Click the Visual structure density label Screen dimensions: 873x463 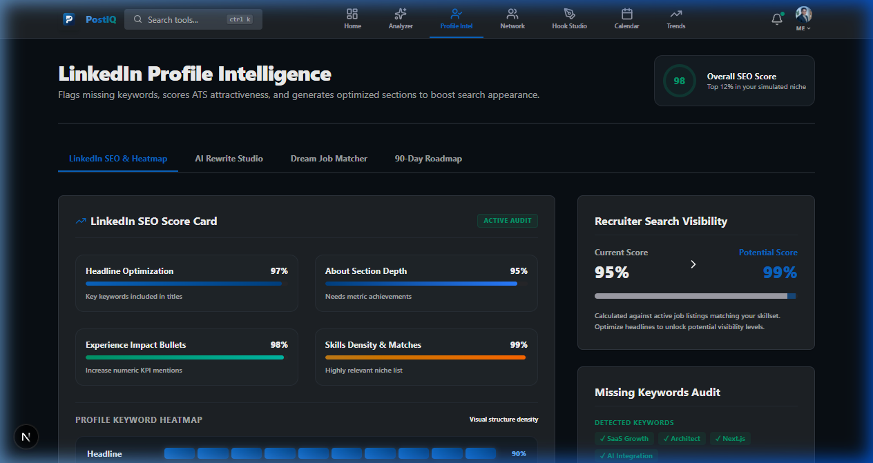(x=503, y=420)
